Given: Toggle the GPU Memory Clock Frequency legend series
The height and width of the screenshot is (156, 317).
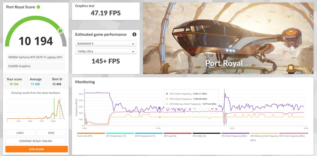Looking at the screenshot, I should click(264, 137).
